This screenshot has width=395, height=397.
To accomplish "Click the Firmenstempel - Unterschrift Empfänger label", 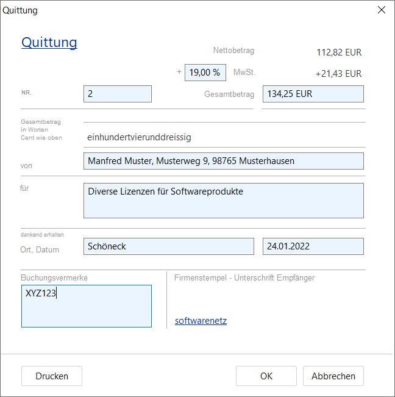I will tap(244, 278).
